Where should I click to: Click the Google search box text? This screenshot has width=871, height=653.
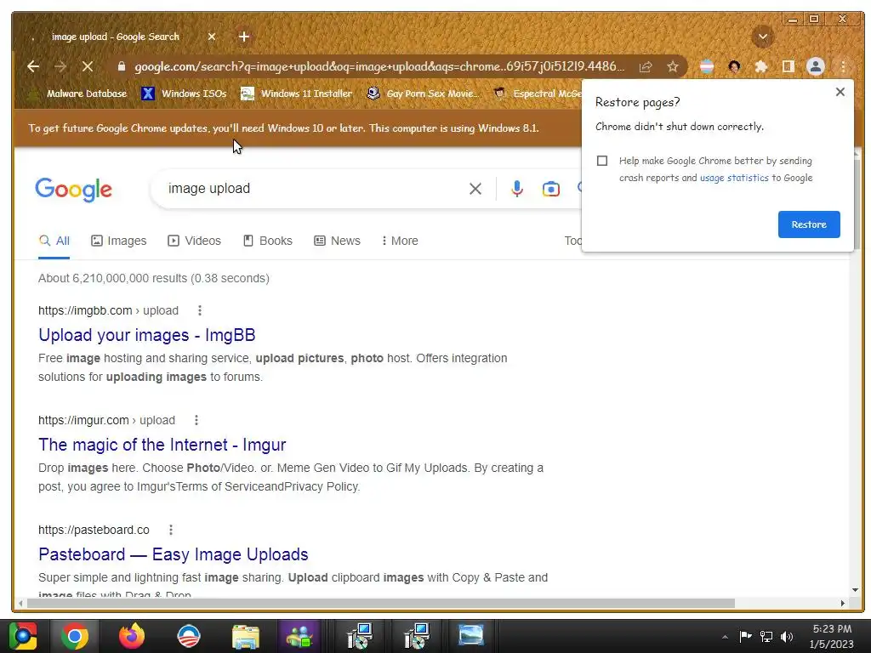(x=209, y=189)
